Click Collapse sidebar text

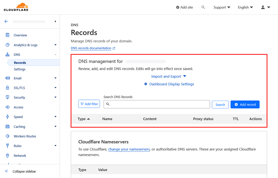click(x=24, y=171)
